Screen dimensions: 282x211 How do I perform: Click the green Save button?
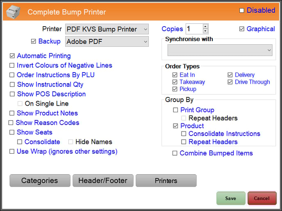point(230,198)
